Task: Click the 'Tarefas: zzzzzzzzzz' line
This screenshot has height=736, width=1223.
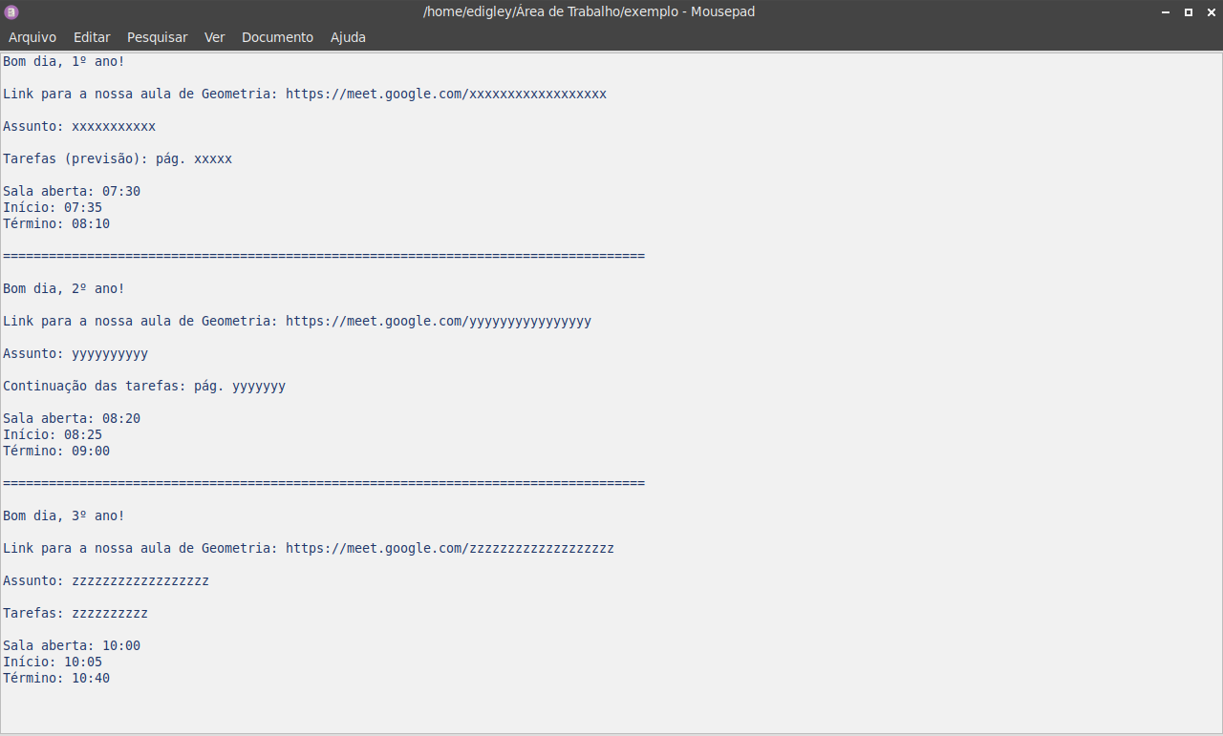Action: [x=75, y=613]
